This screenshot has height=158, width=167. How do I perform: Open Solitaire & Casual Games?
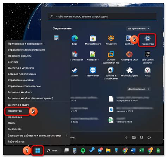pos(111,73)
